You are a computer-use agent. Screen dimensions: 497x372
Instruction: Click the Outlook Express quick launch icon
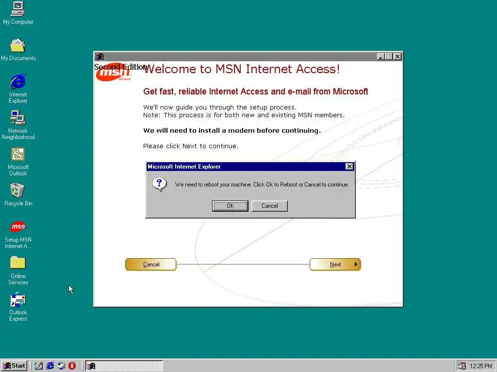tap(61, 366)
